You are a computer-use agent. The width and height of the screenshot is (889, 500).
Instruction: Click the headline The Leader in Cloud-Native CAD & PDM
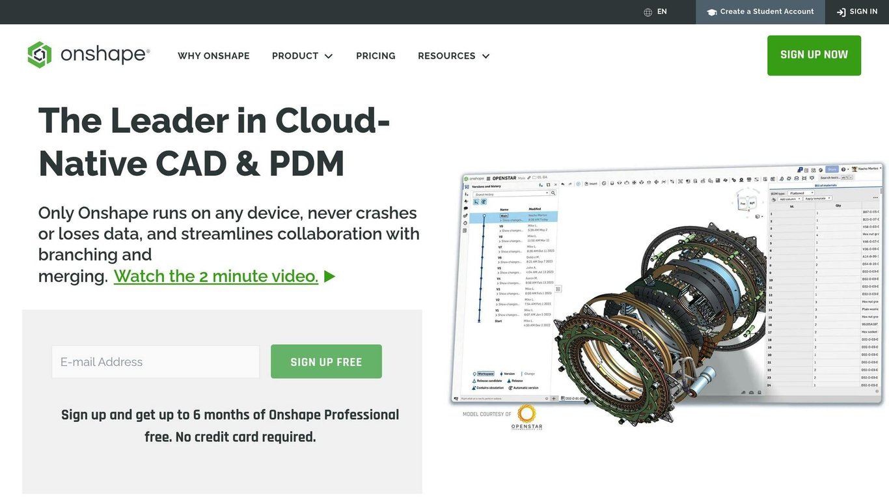pos(215,141)
